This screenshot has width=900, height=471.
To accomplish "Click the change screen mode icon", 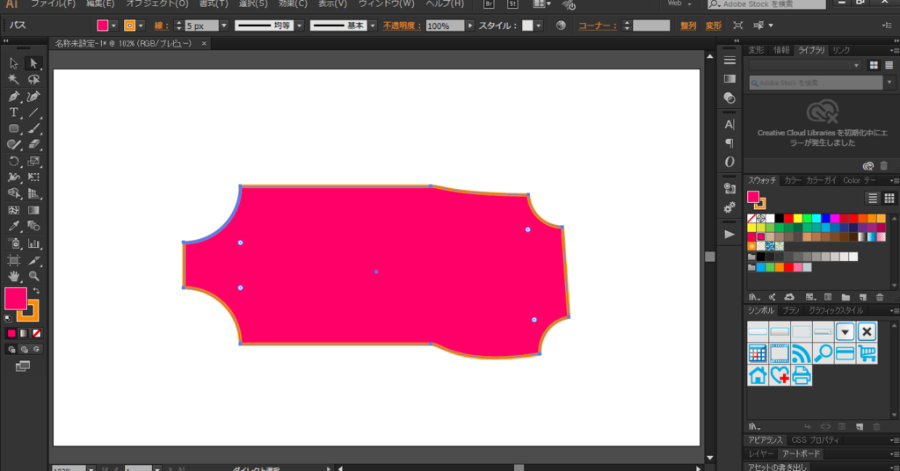I will [23, 366].
